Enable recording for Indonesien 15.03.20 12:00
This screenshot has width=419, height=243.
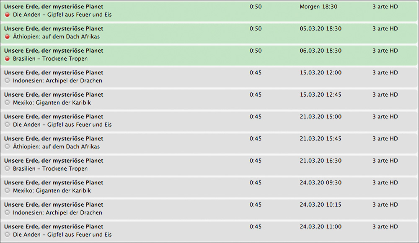pyautogui.click(x=8, y=81)
